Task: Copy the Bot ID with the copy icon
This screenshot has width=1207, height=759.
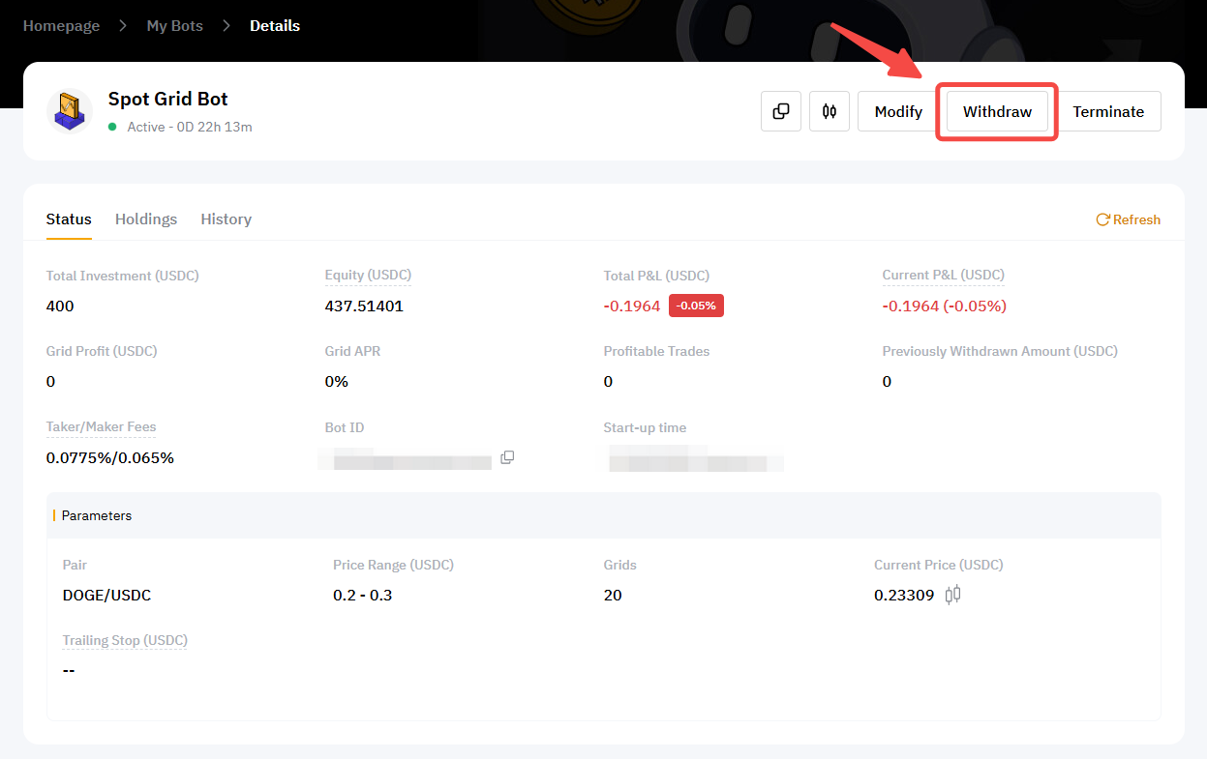Action: pos(507,457)
